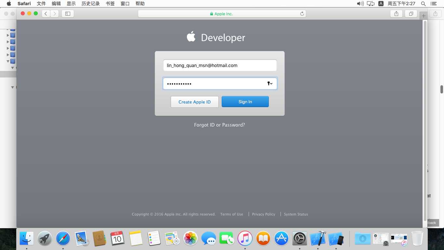Go forward with the Safari forward arrow

click(55, 14)
